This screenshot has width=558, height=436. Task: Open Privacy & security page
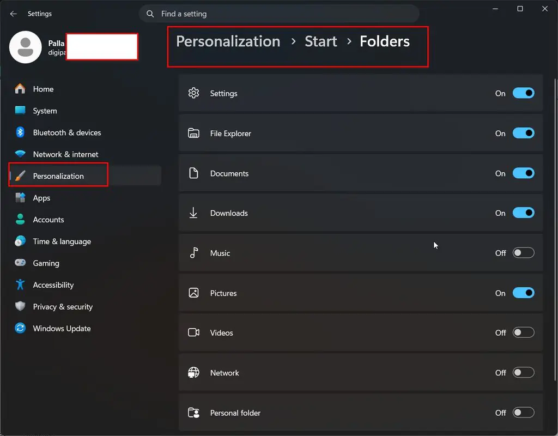click(x=86, y=306)
